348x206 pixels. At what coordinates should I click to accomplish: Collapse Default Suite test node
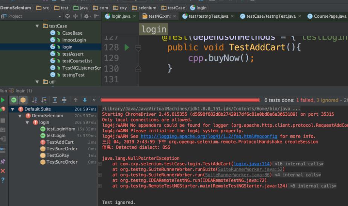(13, 109)
